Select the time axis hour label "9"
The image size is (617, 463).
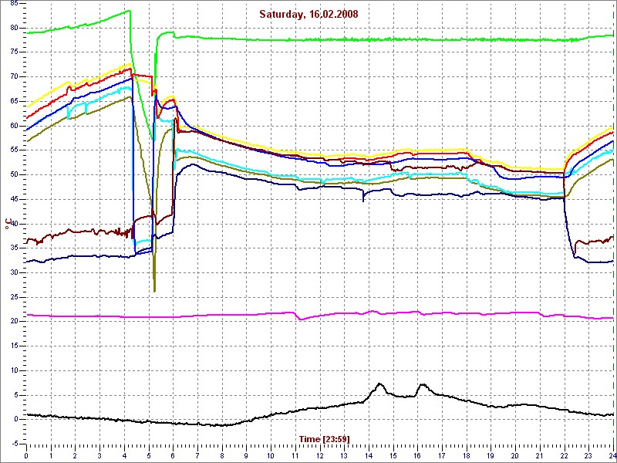(x=247, y=455)
